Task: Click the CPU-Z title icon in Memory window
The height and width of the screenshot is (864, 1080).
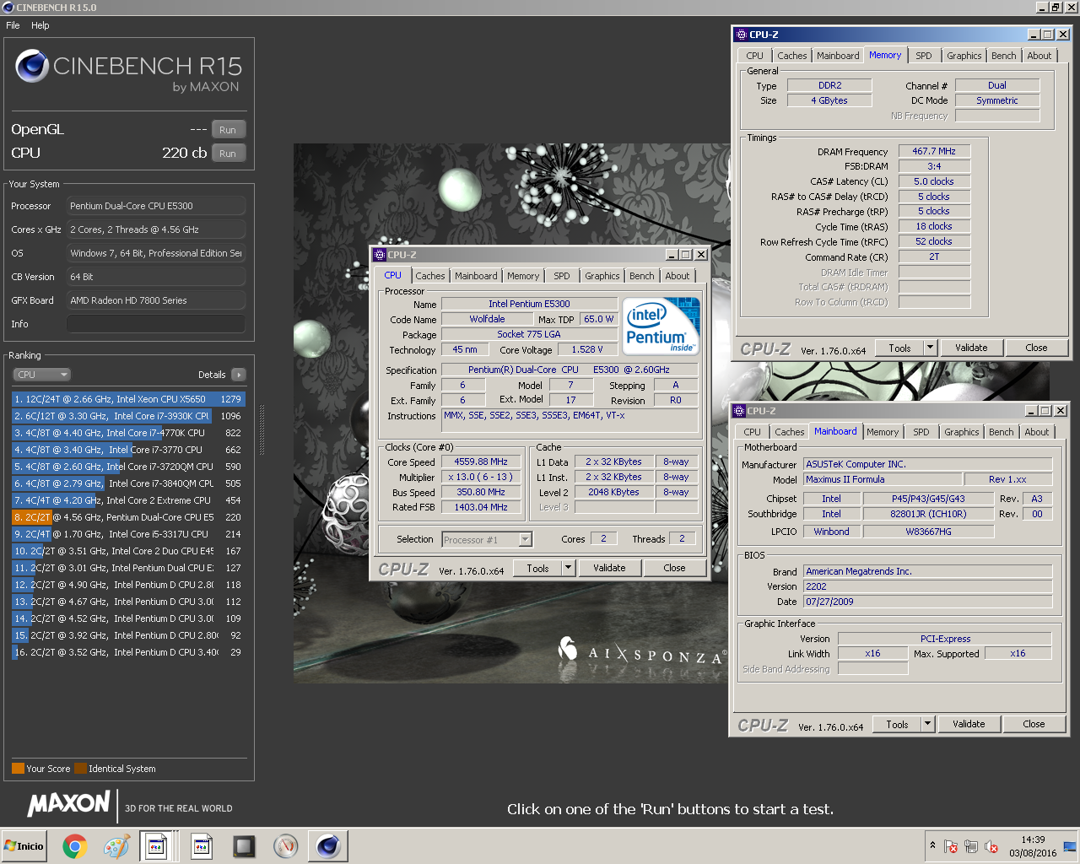Action: coord(742,35)
